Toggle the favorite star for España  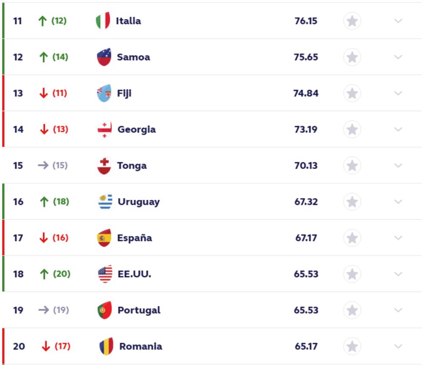point(352,238)
